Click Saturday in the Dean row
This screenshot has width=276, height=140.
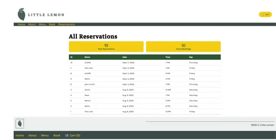[x=193, y=95]
